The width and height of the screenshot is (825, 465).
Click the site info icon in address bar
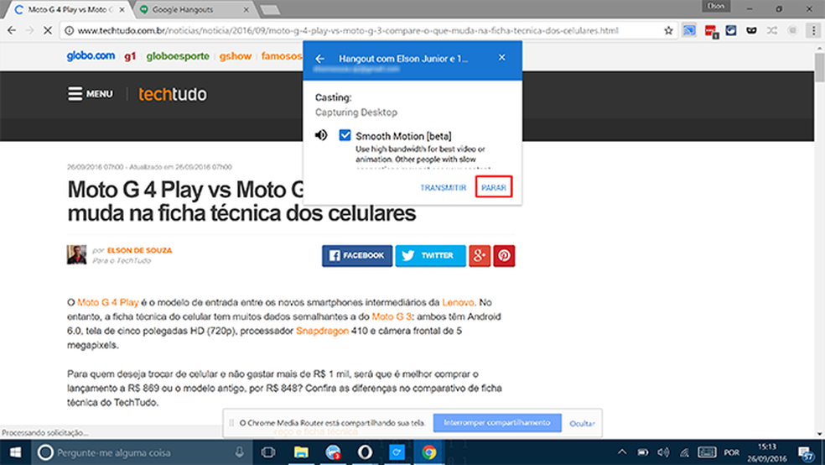tap(69, 30)
